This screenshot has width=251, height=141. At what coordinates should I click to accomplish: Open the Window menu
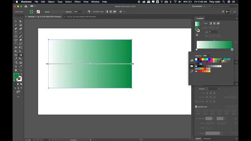click(x=95, y=2)
